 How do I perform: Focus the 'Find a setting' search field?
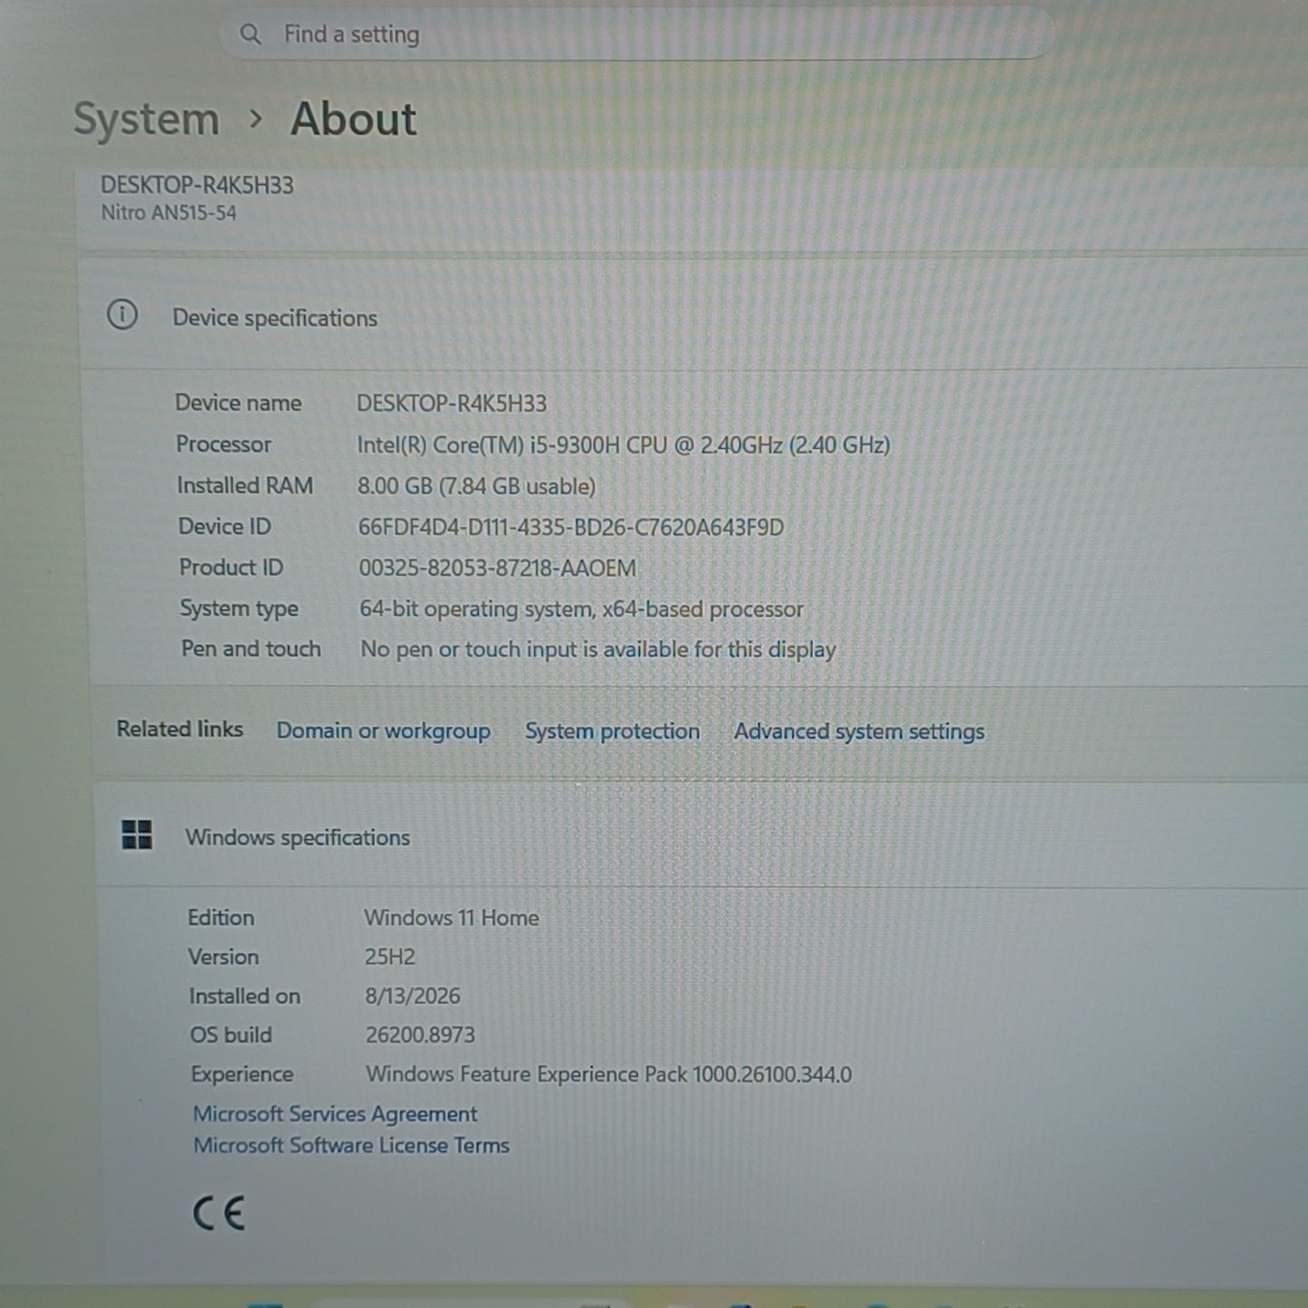(637, 34)
